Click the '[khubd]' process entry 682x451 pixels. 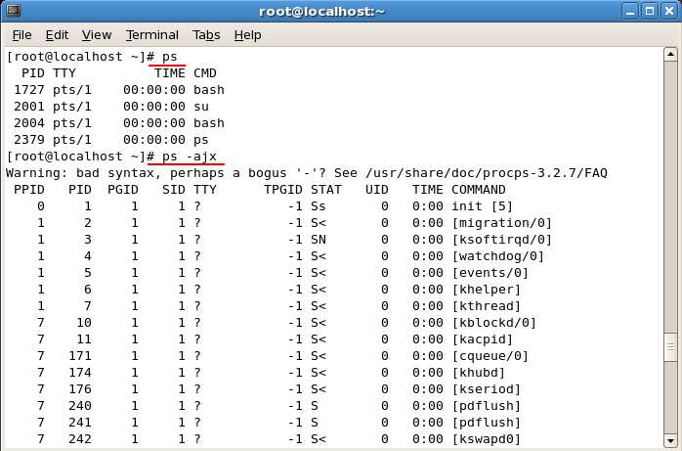[479, 373]
